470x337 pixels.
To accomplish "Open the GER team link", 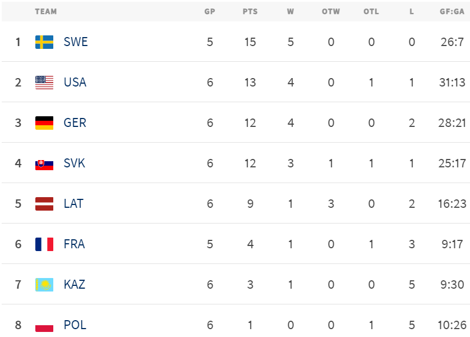I will 75,123.
